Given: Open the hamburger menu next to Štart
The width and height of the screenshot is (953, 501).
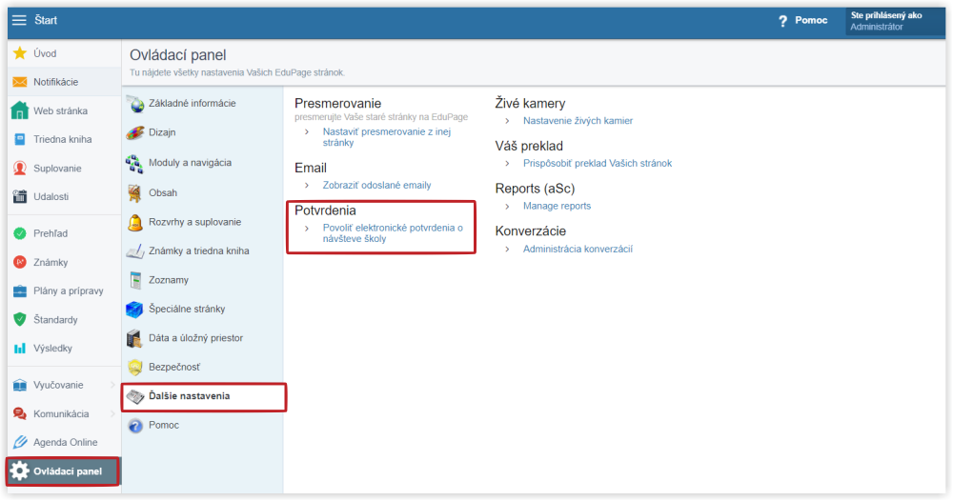Looking at the screenshot, I should point(19,20).
